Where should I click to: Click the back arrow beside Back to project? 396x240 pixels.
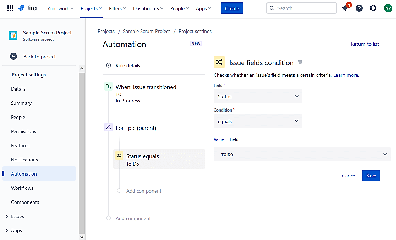13,57
